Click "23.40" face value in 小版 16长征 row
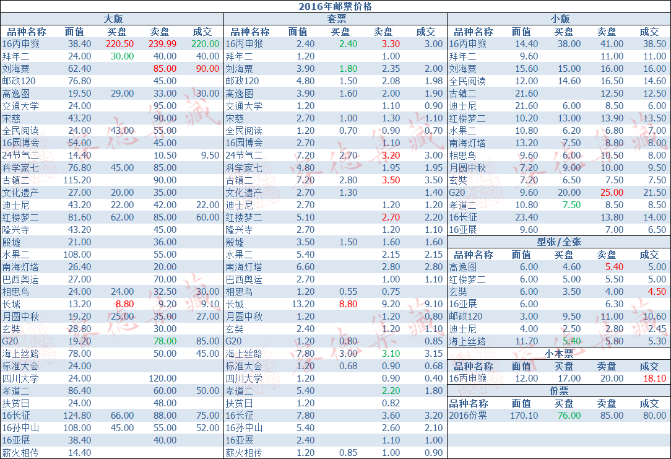 click(x=526, y=217)
